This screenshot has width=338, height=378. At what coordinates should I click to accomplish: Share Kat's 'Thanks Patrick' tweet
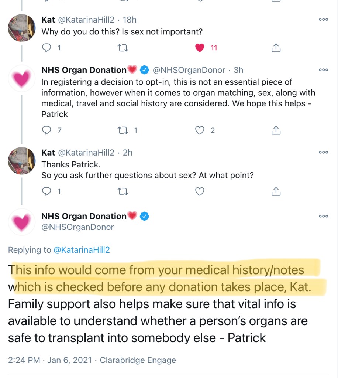click(x=276, y=191)
